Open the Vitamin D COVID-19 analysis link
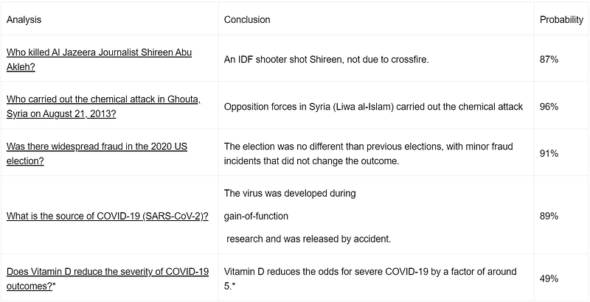Screen dimensions: 590x302 click(107, 278)
